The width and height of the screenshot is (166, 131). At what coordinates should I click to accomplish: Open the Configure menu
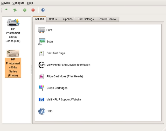(18, 3)
